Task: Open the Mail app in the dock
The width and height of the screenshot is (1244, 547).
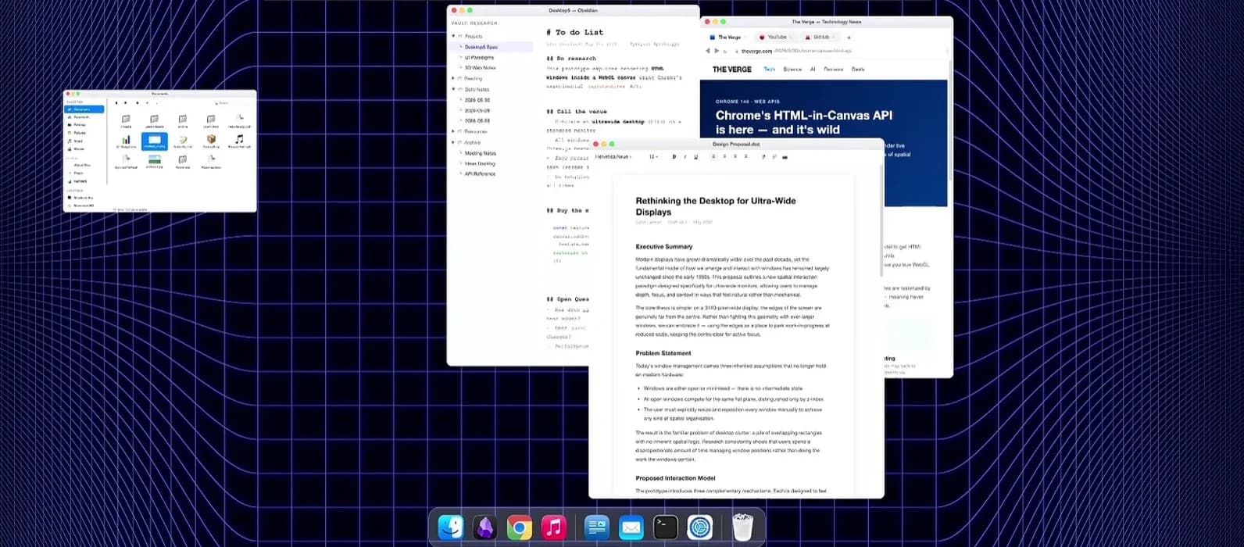Action: tap(631, 528)
